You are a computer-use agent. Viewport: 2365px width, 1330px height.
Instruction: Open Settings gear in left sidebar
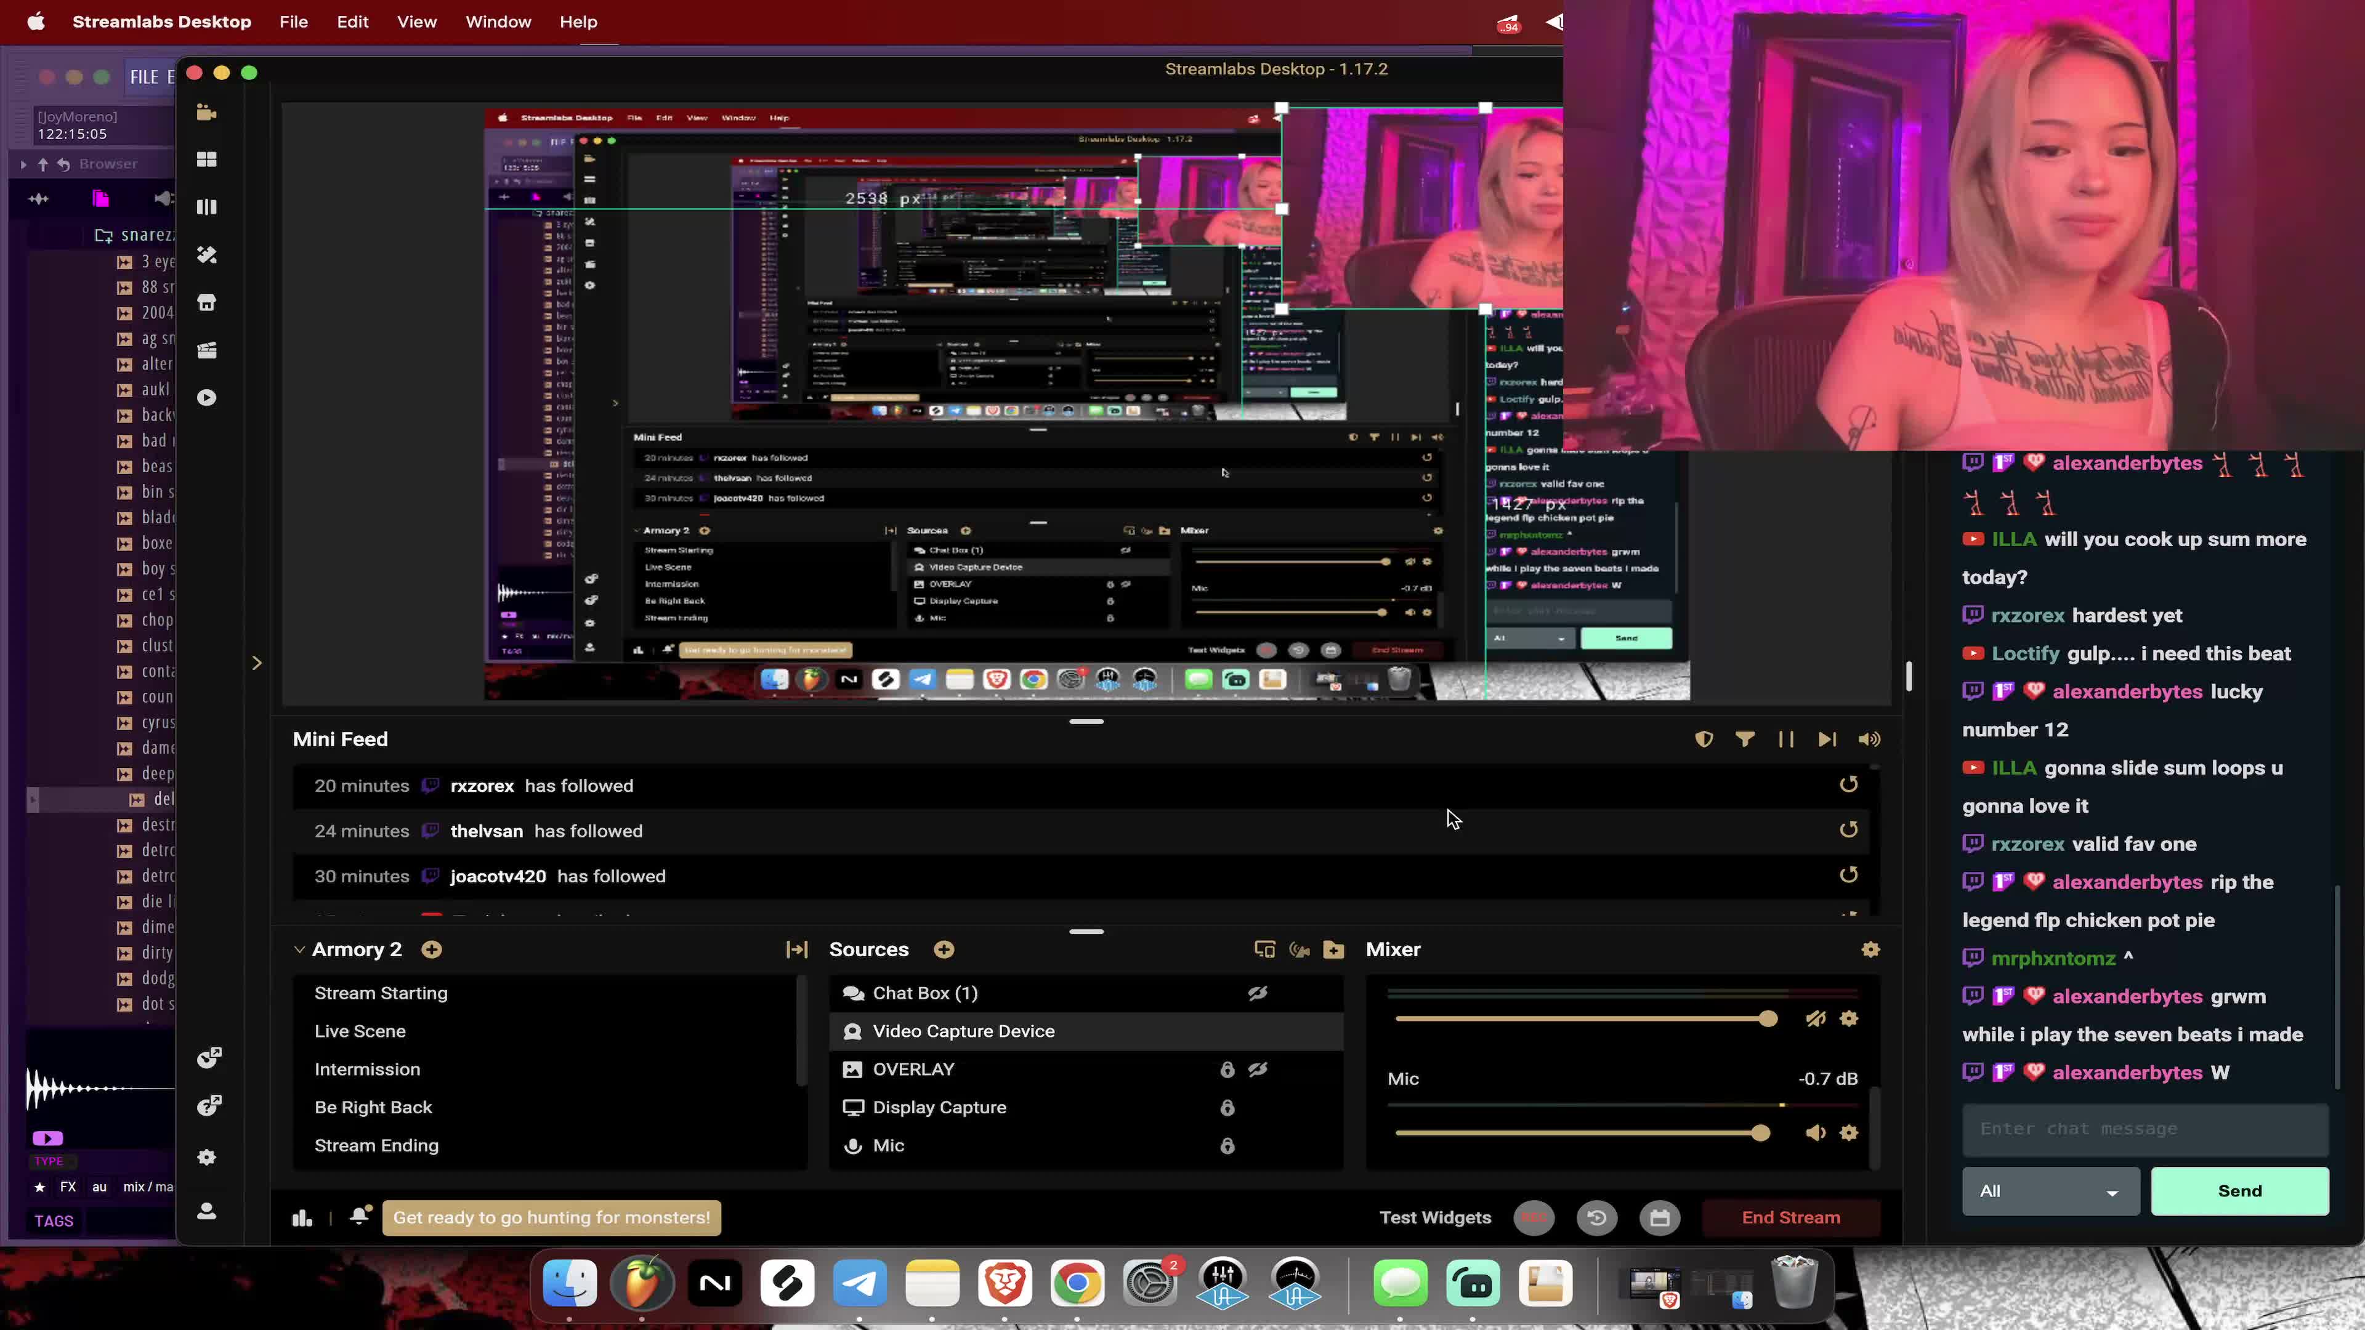pyautogui.click(x=206, y=1158)
